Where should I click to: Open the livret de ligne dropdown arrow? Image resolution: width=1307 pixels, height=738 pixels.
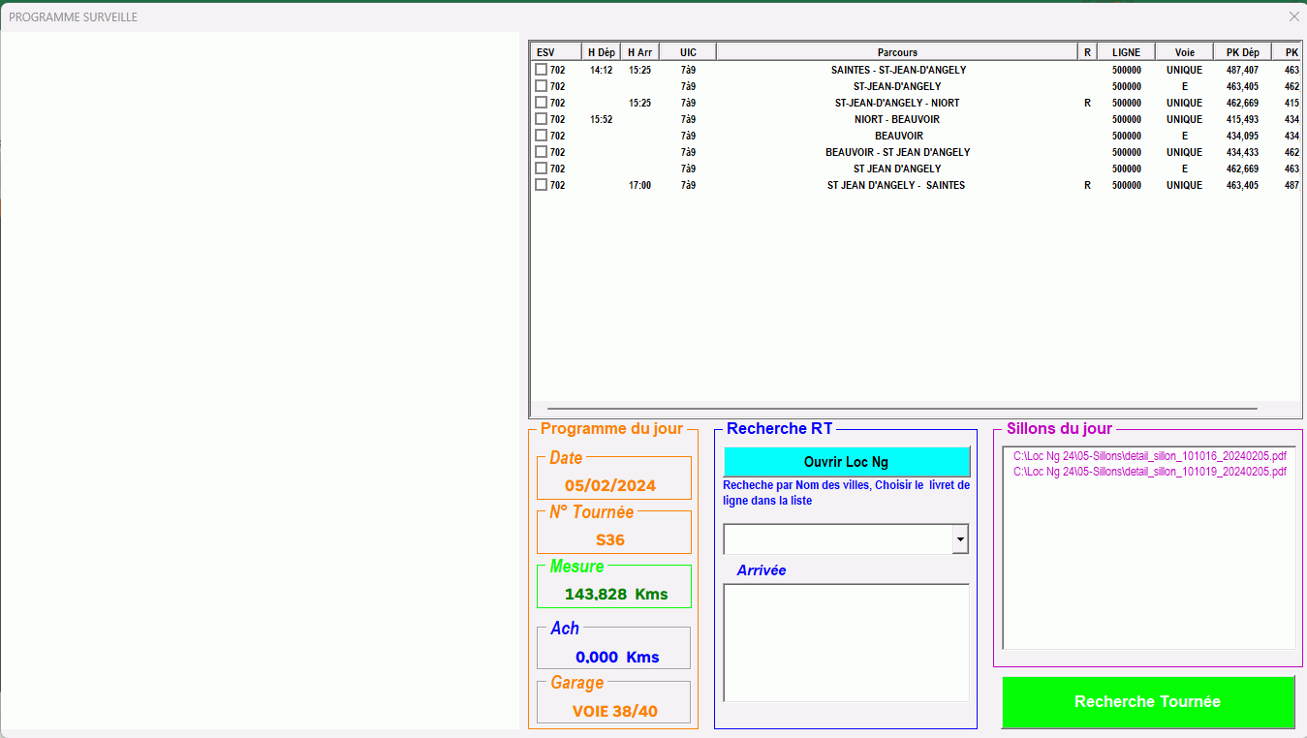tap(960, 539)
